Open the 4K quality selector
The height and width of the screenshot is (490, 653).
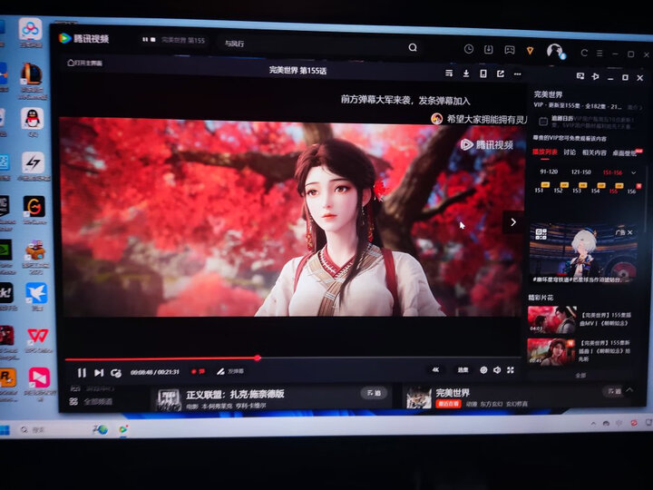435,370
